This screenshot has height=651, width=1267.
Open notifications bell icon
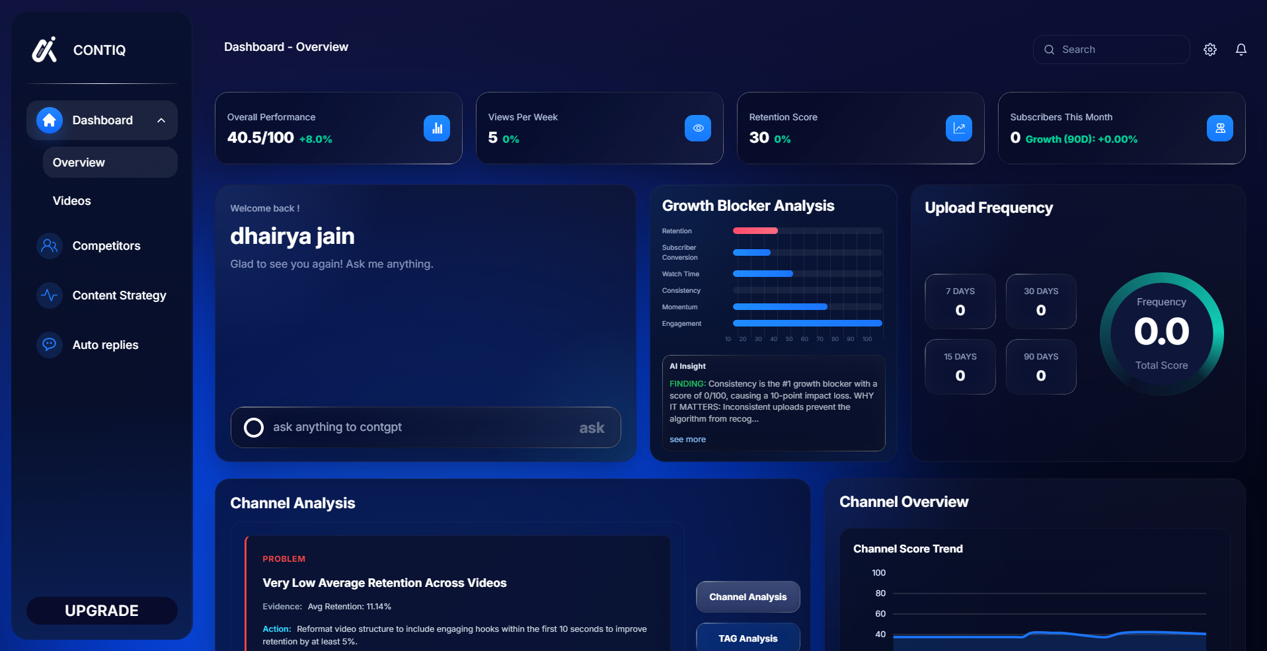coord(1241,50)
